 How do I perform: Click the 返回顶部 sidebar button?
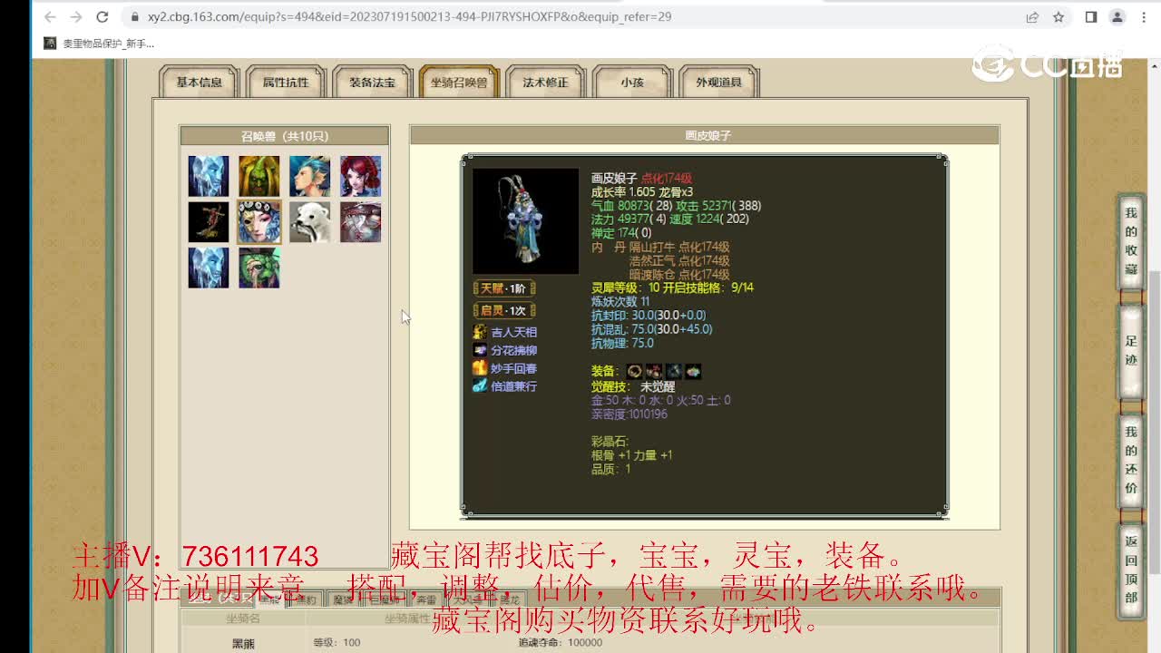pyautogui.click(x=1130, y=571)
